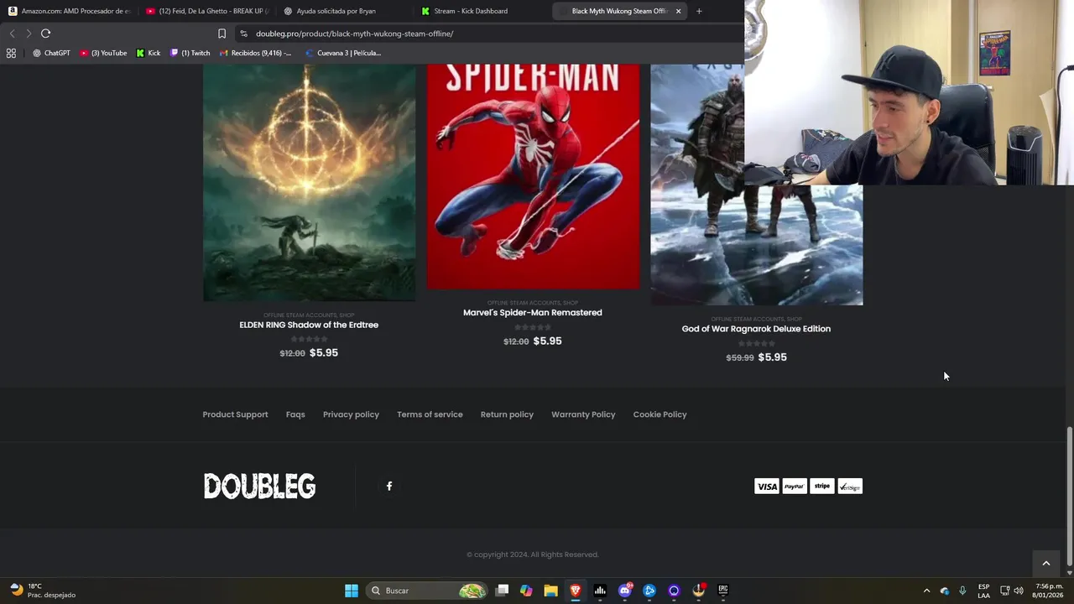Open the equalizer bars app in taskbar
The height and width of the screenshot is (604, 1074).
(x=600, y=591)
